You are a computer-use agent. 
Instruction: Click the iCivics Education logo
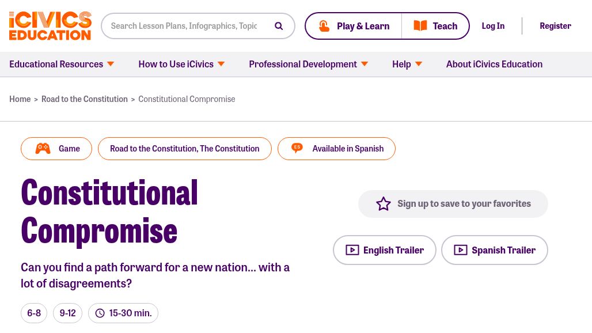50,26
